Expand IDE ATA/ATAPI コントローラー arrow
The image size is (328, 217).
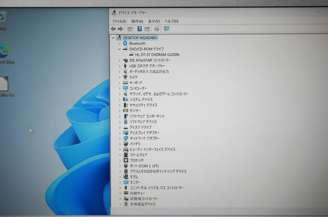(119, 60)
